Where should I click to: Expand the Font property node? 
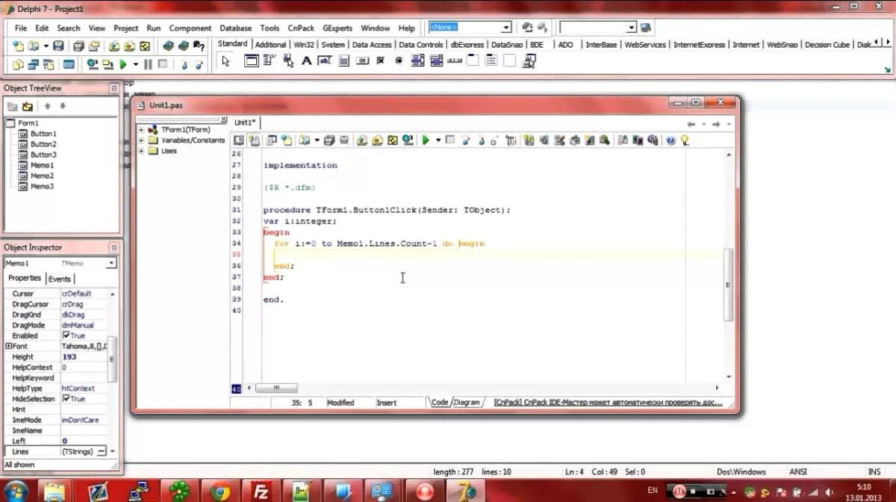click(8, 346)
